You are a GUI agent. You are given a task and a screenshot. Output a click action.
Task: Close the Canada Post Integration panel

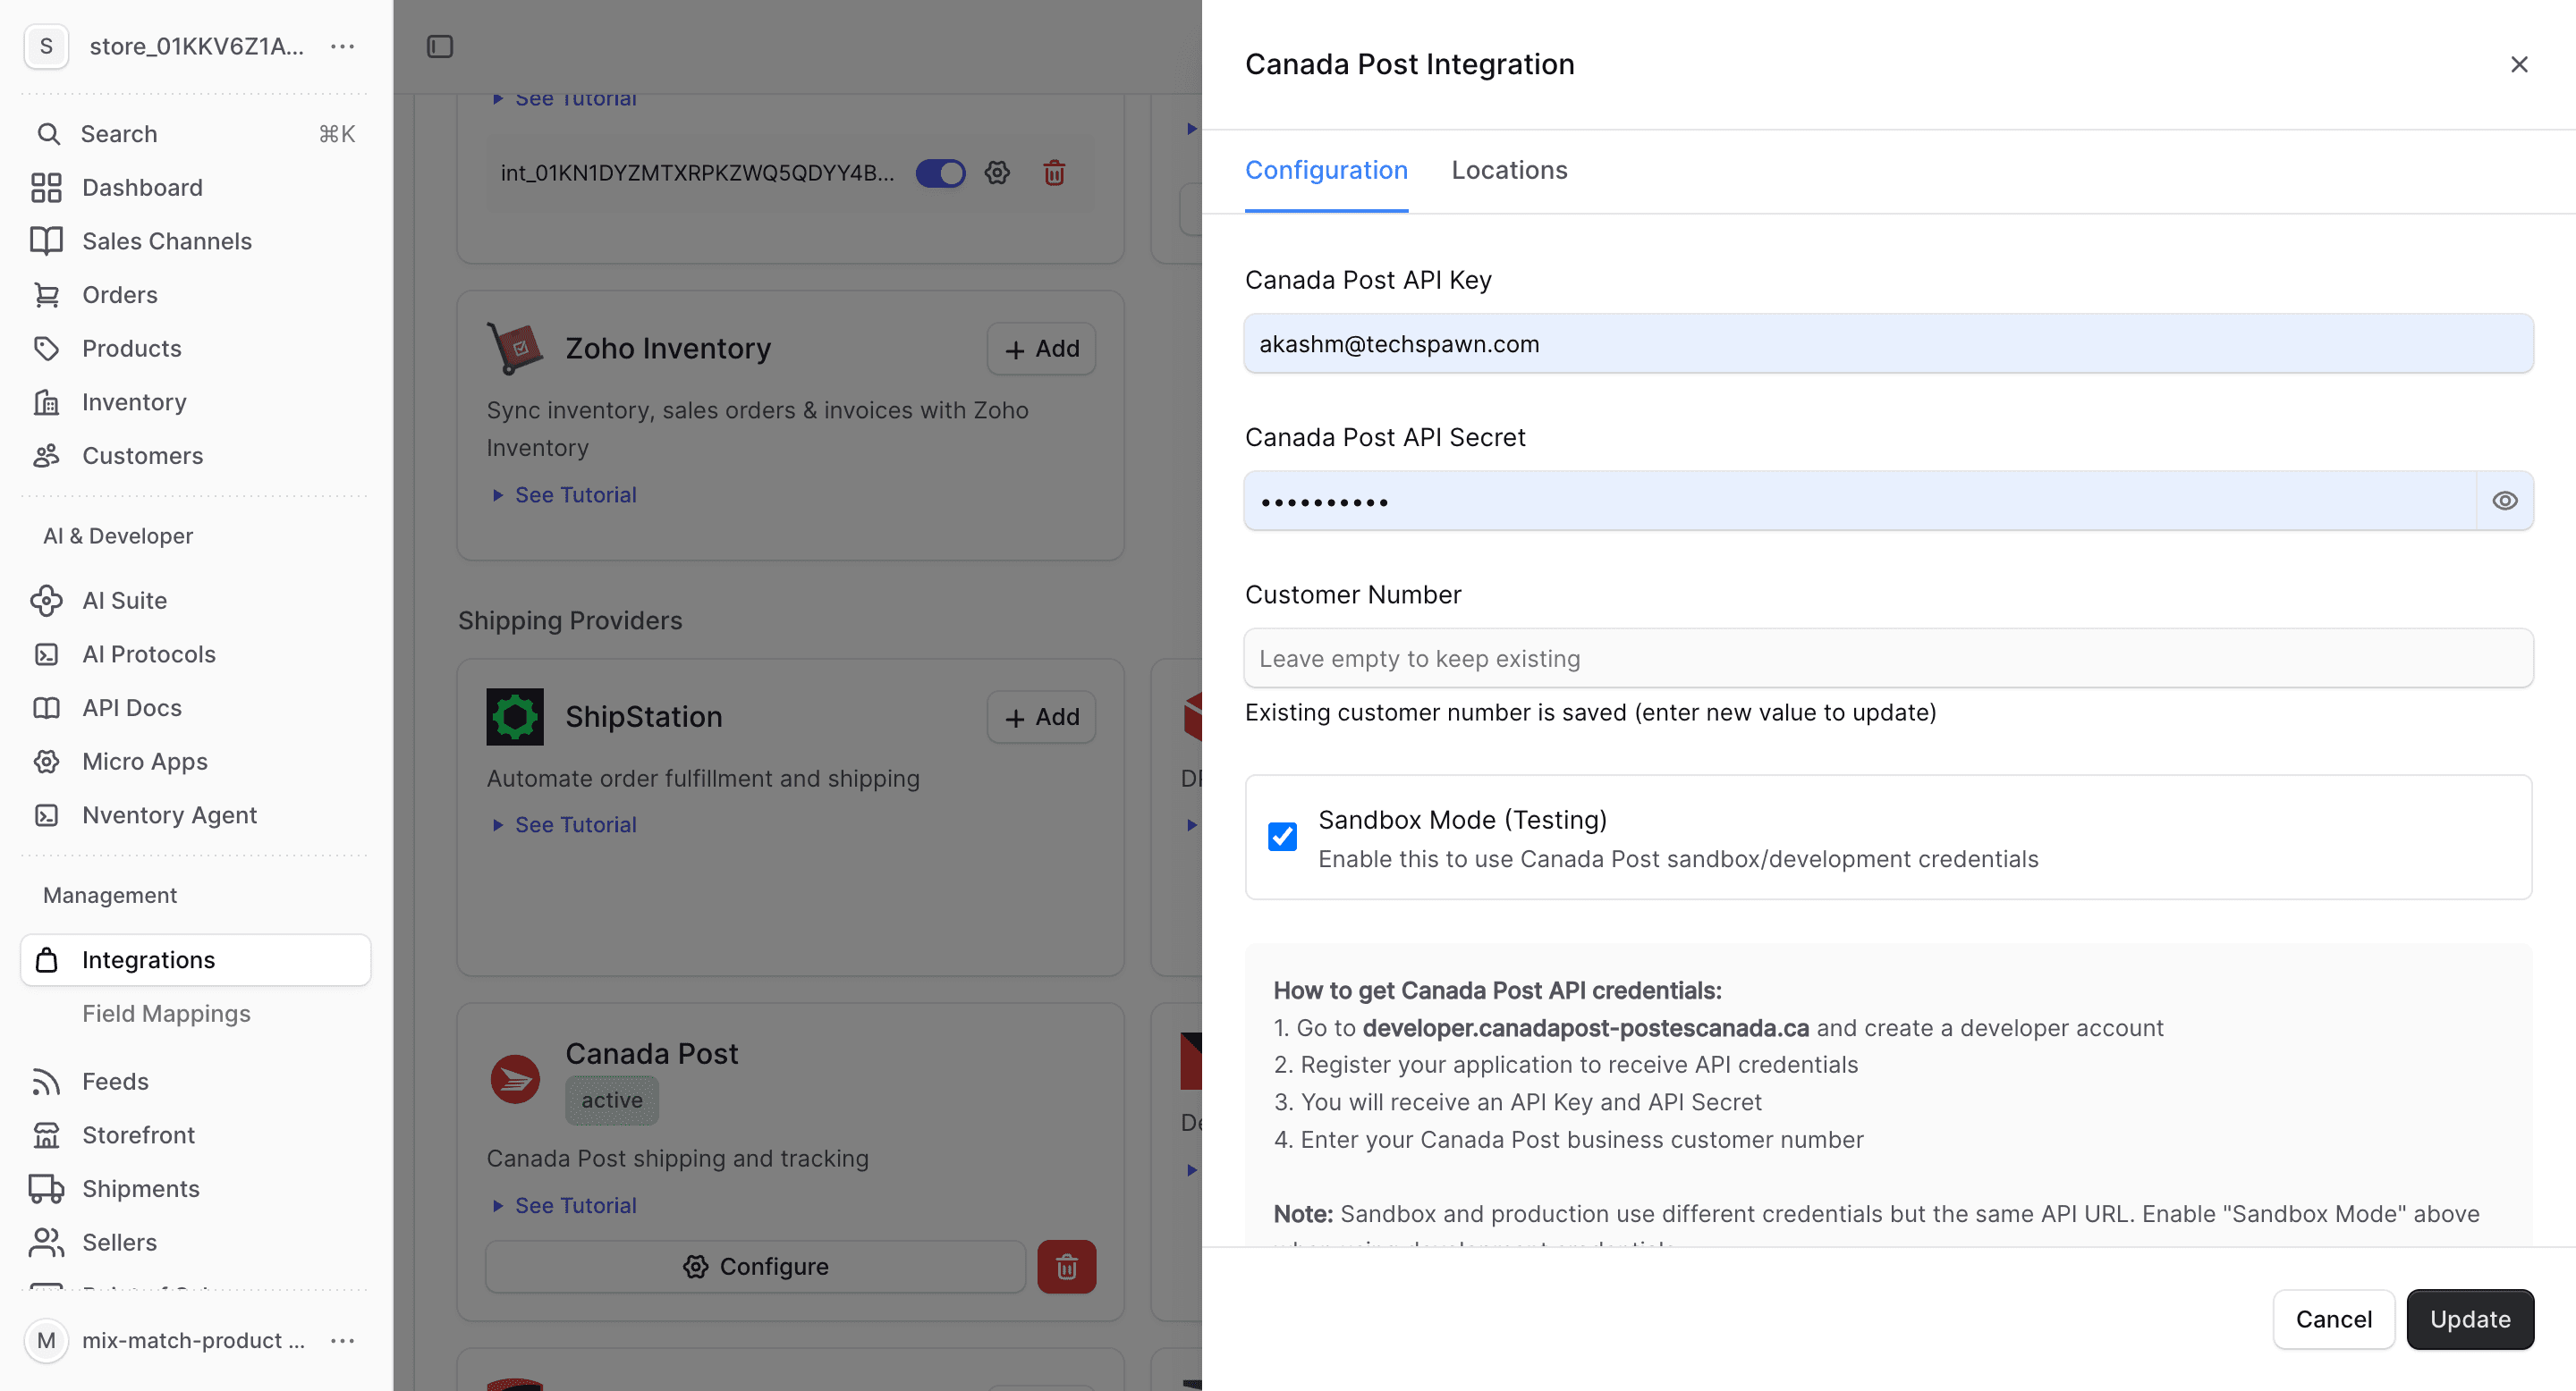2519,65
